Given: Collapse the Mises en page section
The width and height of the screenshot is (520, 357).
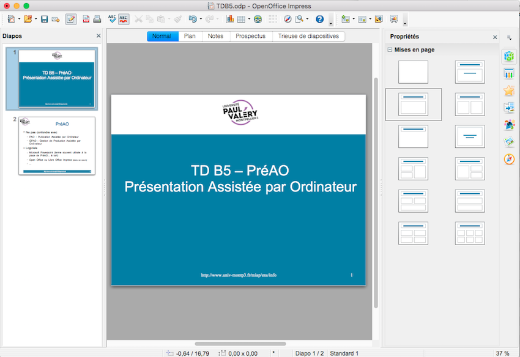Looking at the screenshot, I should (x=390, y=50).
